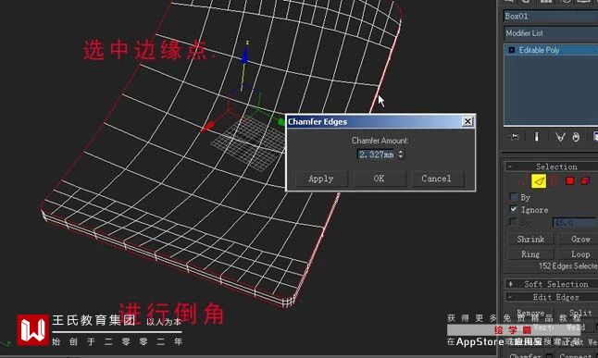Uncheck the Ignore Backfacing checkbox
Image resolution: width=598 pixels, height=358 pixels.
pyautogui.click(x=514, y=209)
